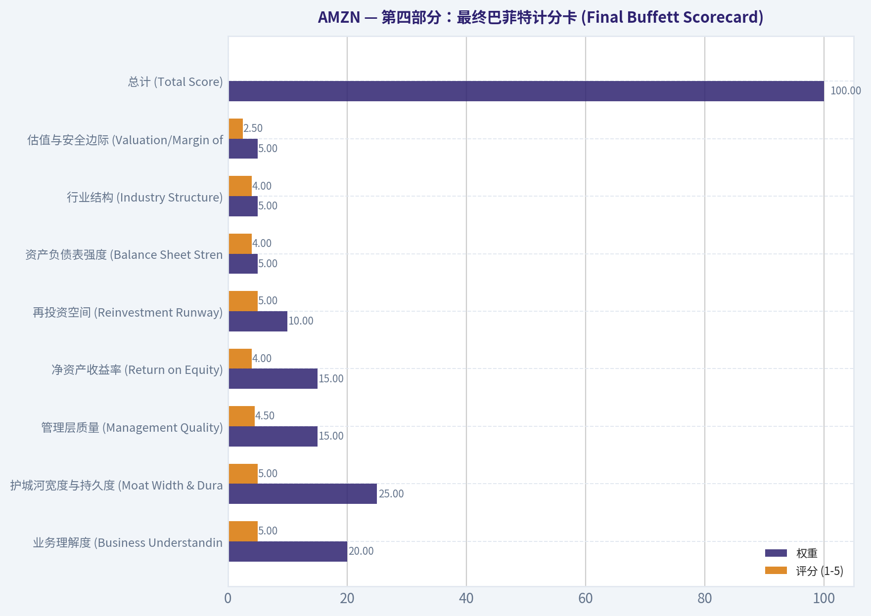Screen dimensions: 871x616
Task: Click the '25.00' Moat Width weight value
Action: coord(391,494)
